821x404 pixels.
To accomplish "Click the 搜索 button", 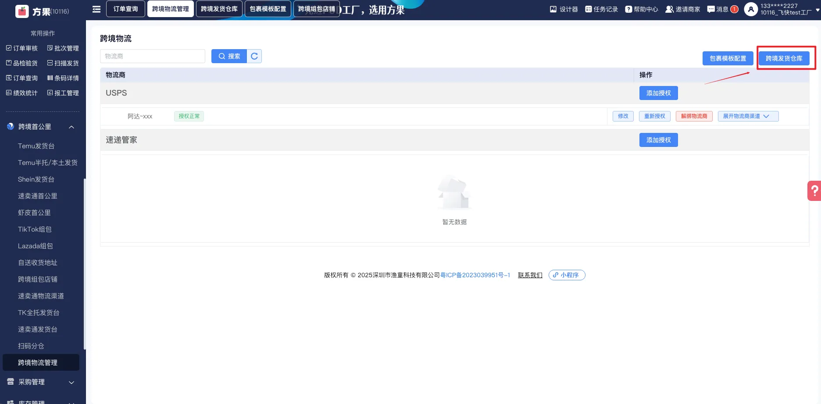I will pyautogui.click(x=229, y=56).
